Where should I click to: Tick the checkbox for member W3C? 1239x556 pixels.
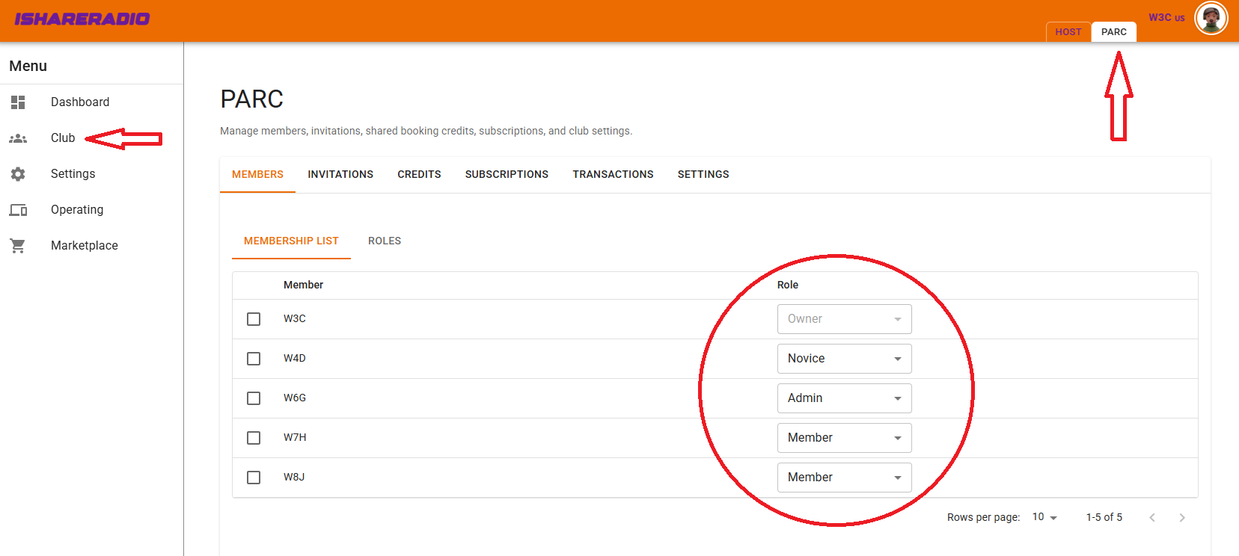click(254, 319)
